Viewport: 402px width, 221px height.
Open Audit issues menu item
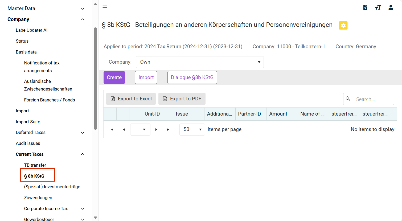pyautogui.click(x=28, y=143)
